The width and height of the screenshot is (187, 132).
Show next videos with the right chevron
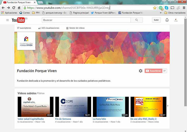[168, 106]
